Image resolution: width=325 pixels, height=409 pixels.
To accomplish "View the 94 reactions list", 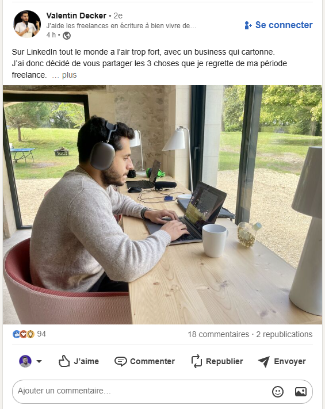I will [41, 334].
